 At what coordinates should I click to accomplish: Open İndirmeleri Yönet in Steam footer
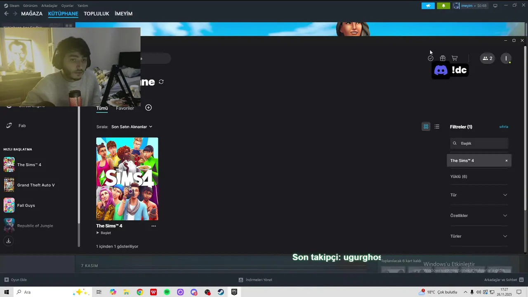255,280
